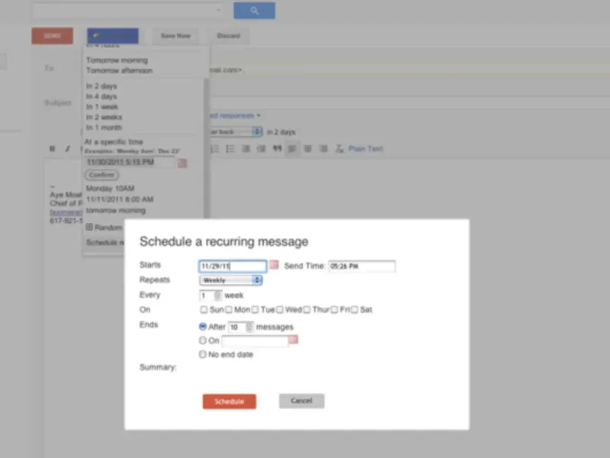Click the red Send button
Screen dimensions: 610x458
(x=52, y=36)
